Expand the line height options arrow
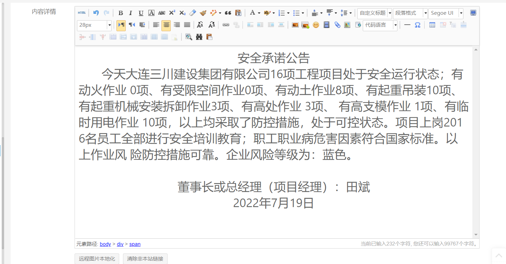 coord(350,13)
